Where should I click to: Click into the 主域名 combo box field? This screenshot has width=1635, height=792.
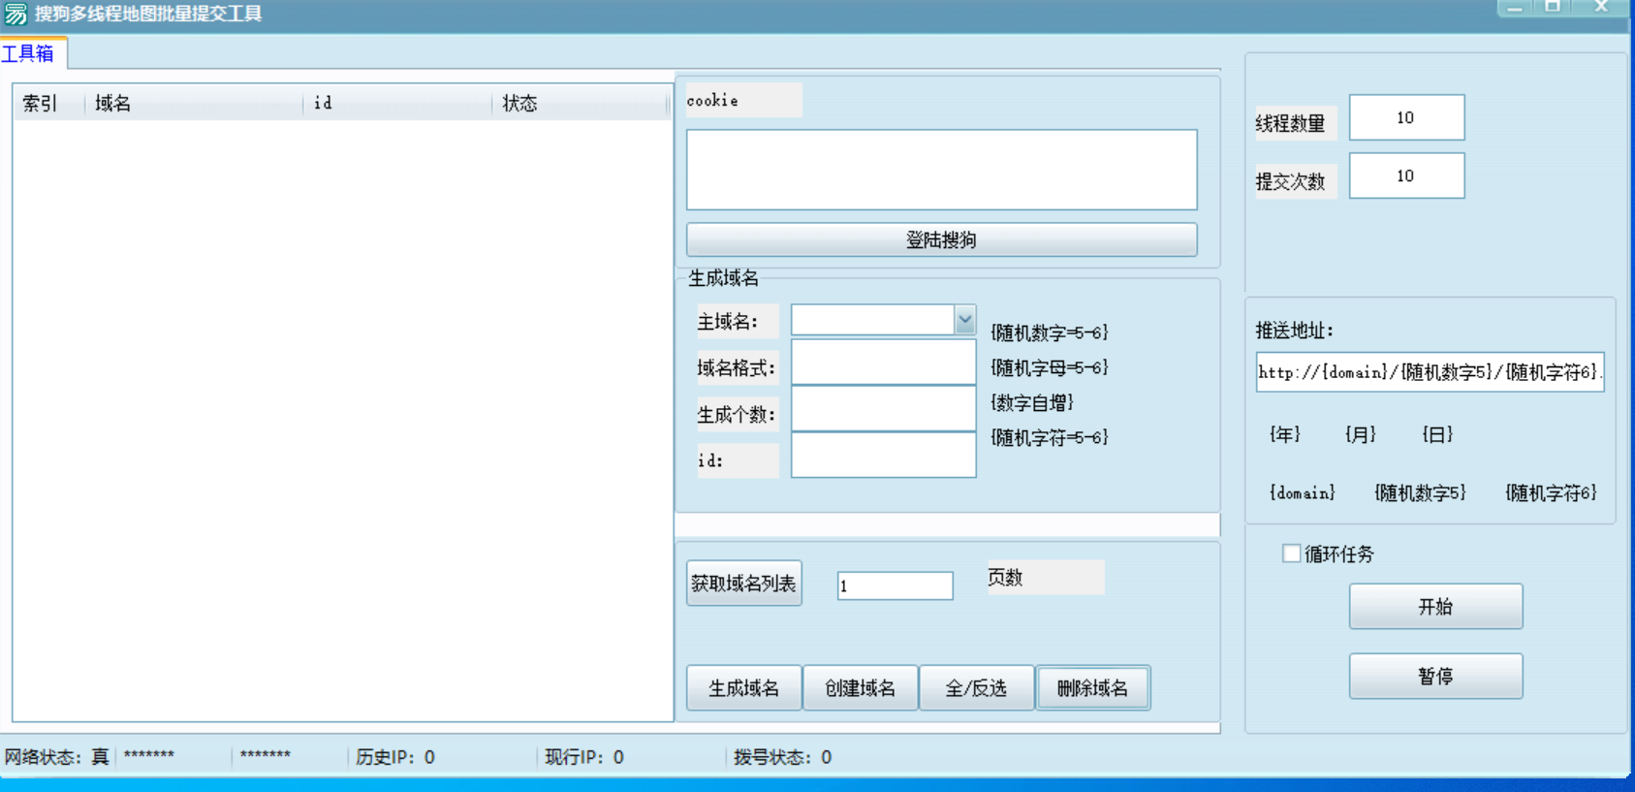pos(872,319)
